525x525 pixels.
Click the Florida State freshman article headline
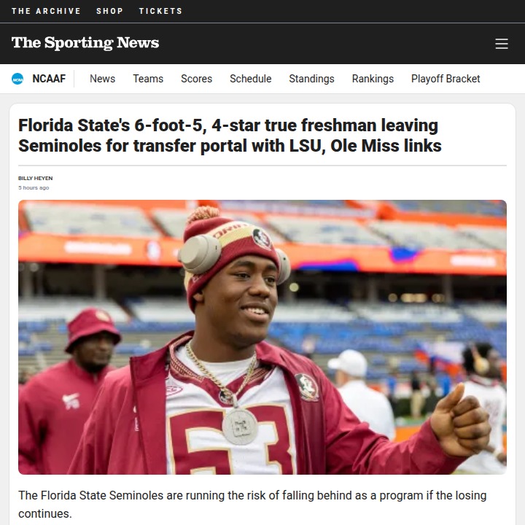click(230, 136)
